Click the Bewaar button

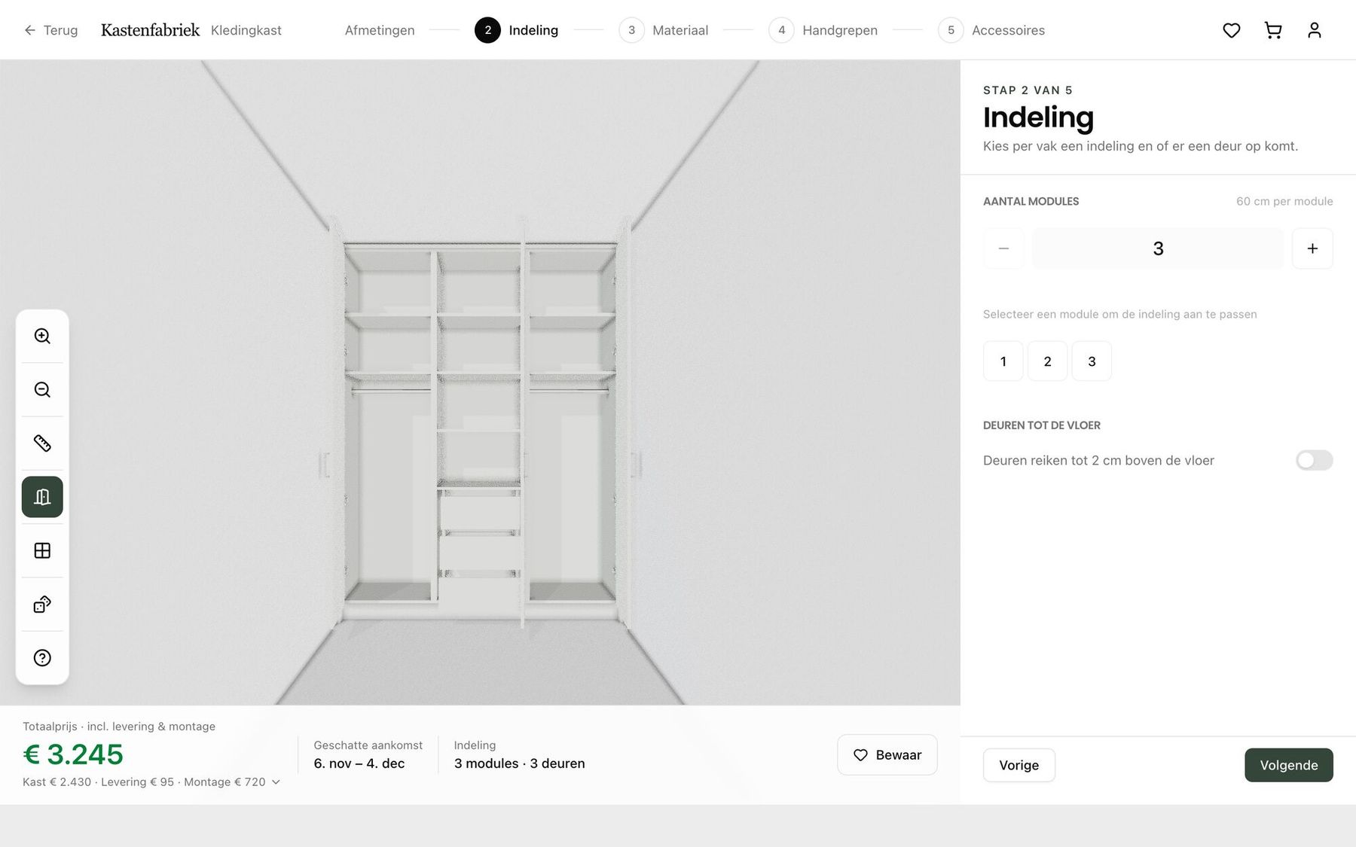pyautogui.click(x=887, y=754)
